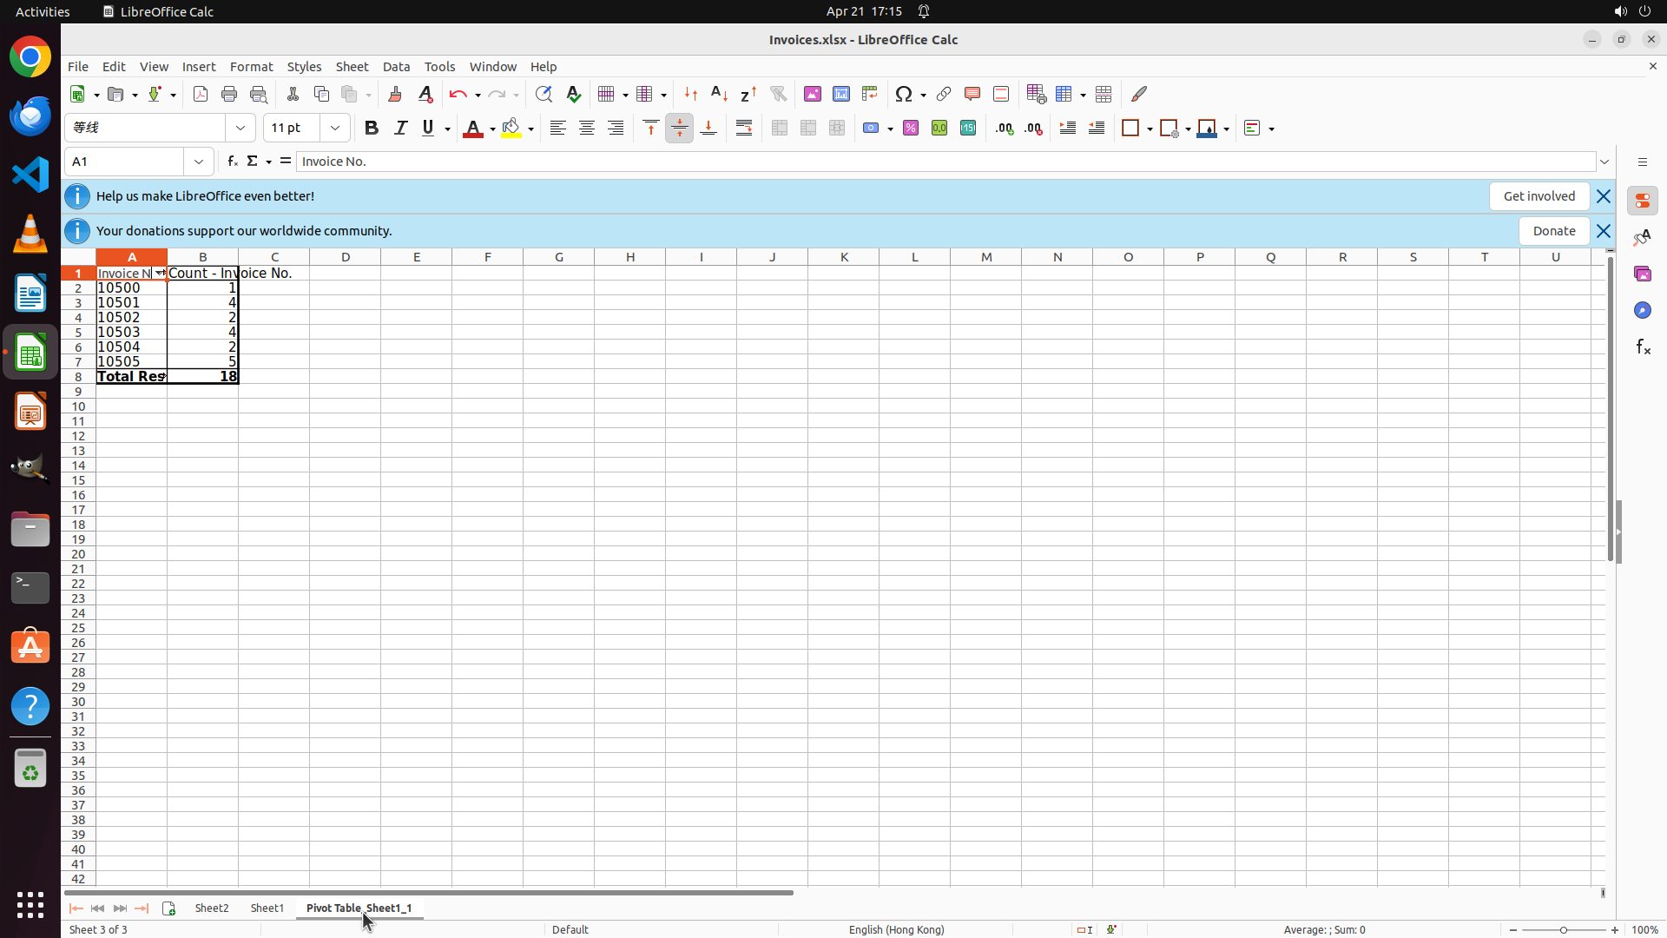This screenshot has height=938, width=1667.
Task: Click the Insert Pivot Table icon
Action: 870,94
